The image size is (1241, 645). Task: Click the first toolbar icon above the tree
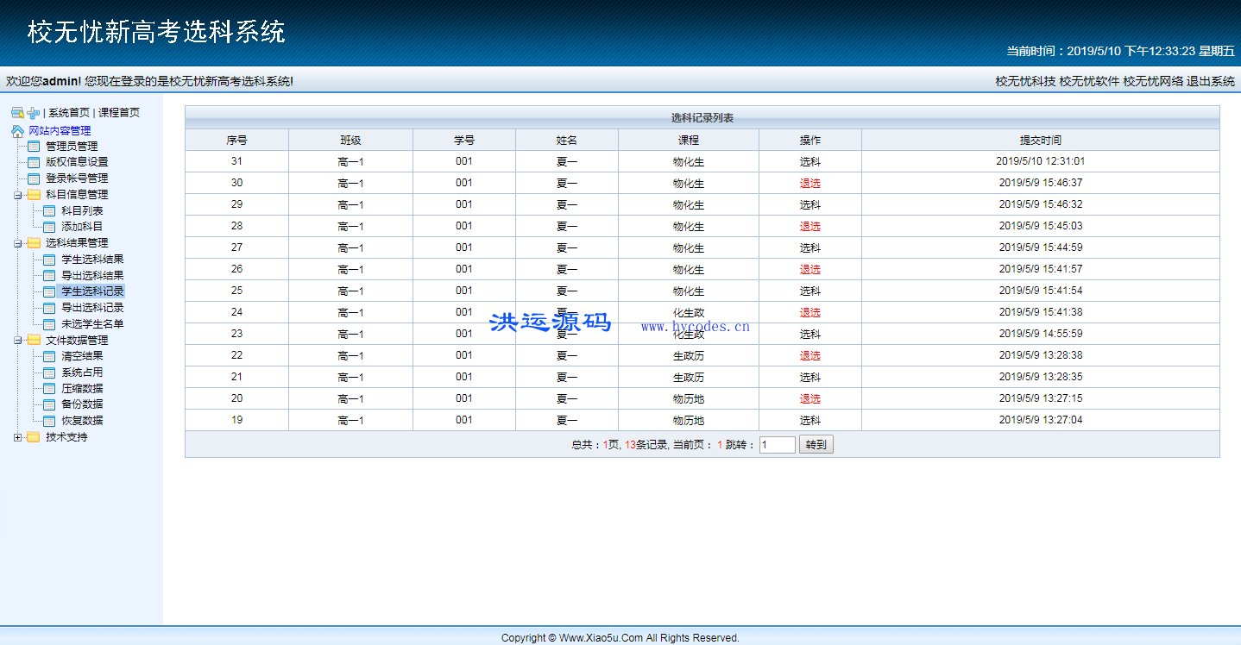point(17,113)
